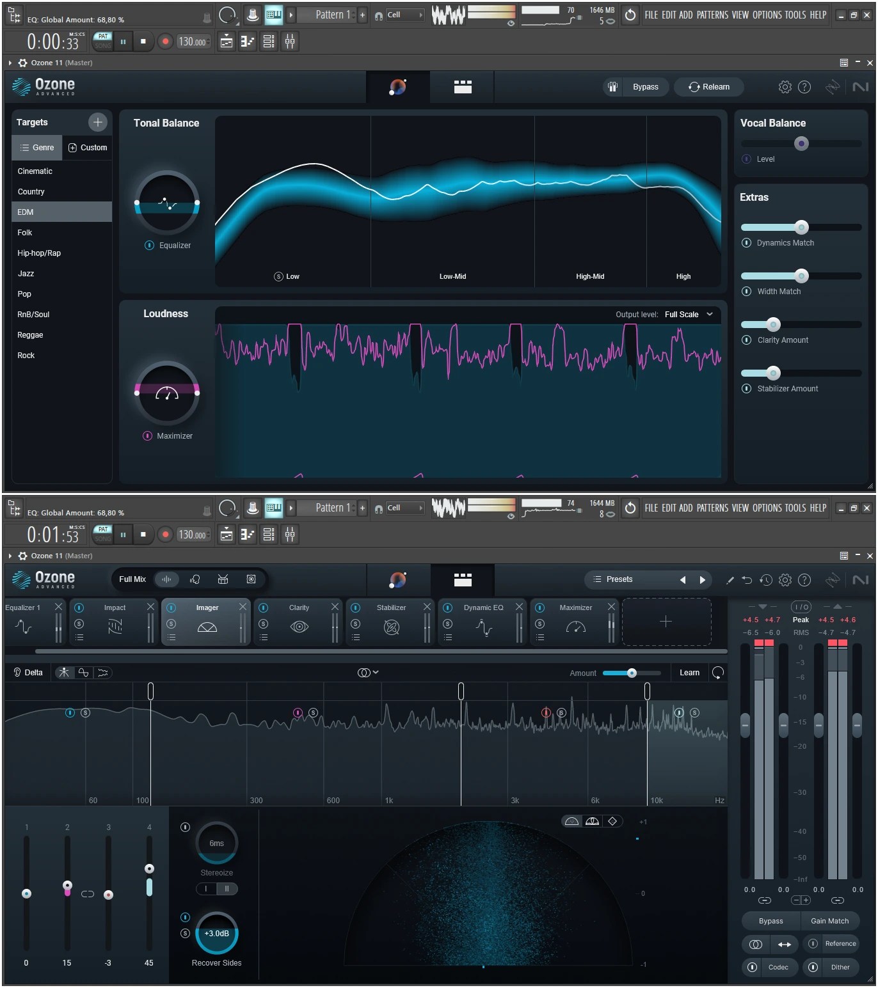Toggle Impact module power button
This screenshot has height=988, width=878.
pos(79,608)
